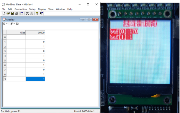This screenshot has height=113, width=180.
Task: Click row header number 9
Action: point(5,79)
